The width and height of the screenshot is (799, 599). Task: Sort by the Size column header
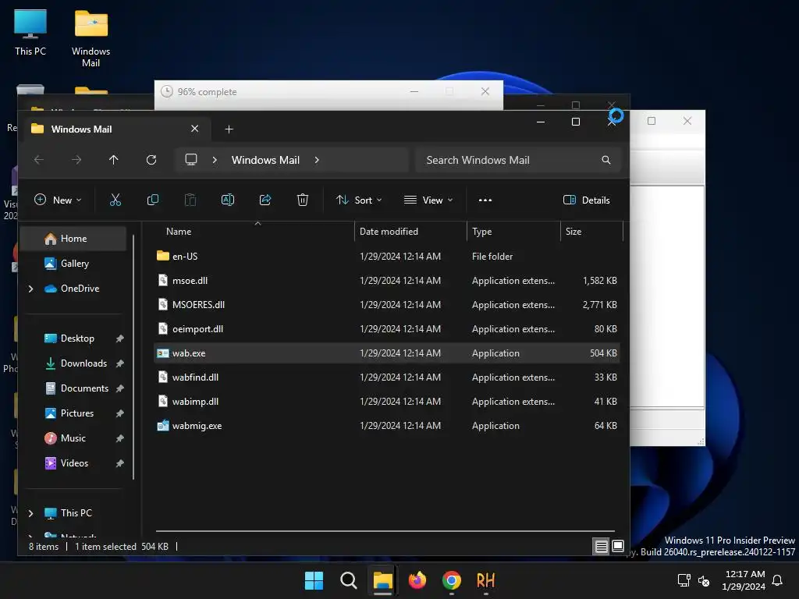[x=591, y=232]
